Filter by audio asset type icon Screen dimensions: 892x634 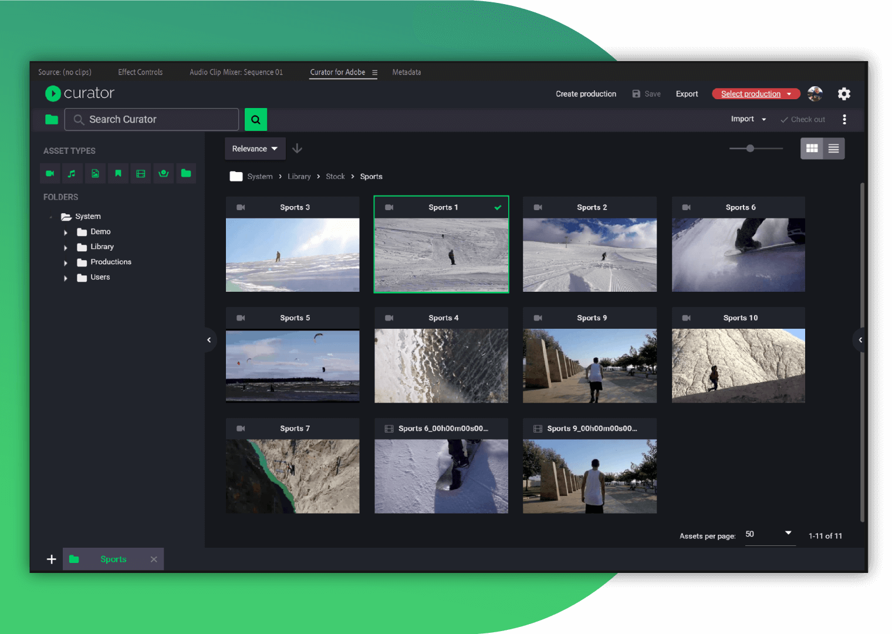72,173
